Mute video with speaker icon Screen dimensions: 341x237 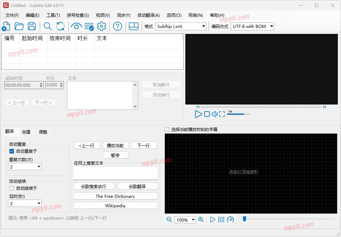click(x=215, y=114)
